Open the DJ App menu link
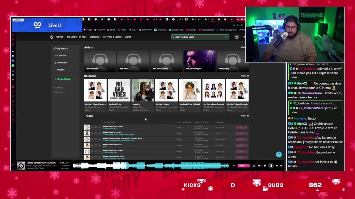This screenshot has height=199, width=355. click(x=83, y=37)
